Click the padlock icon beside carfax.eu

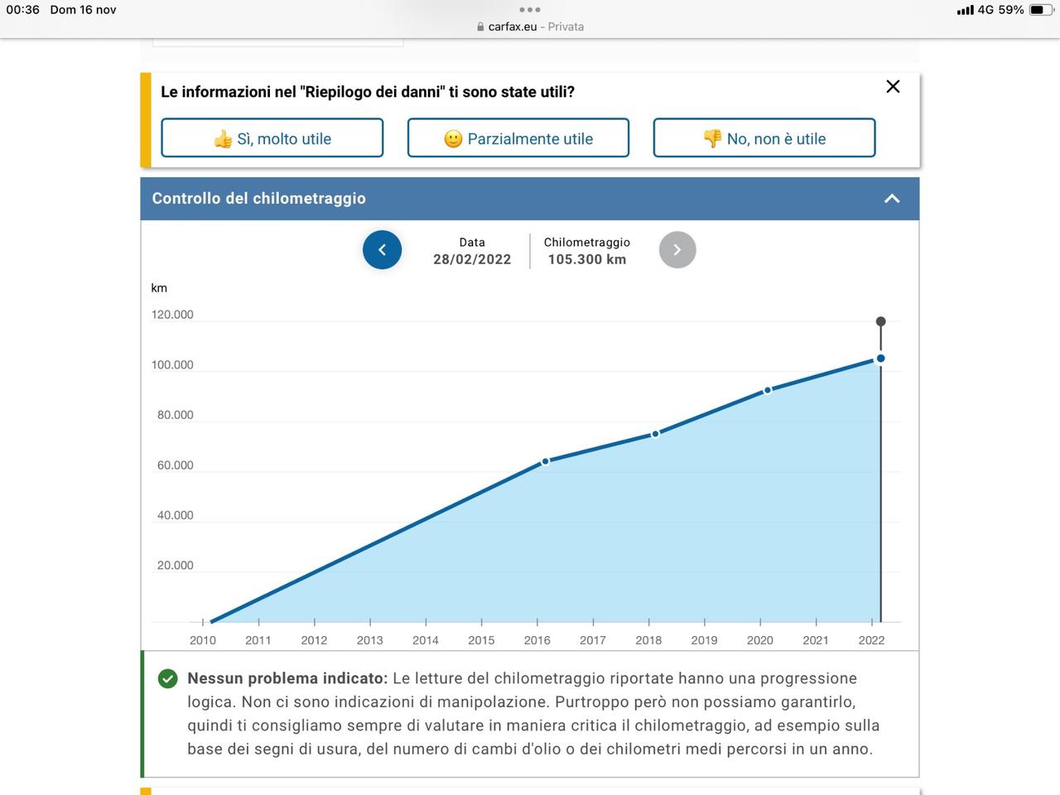[x=480, y=26]
